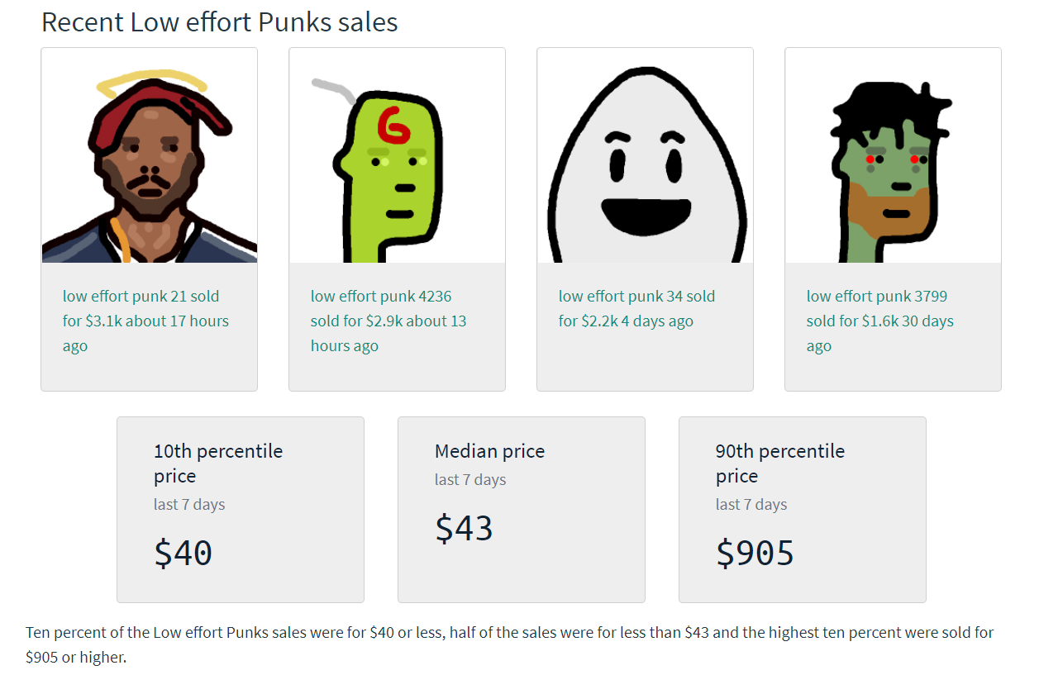
Task: Click the smiling mouth of punk 34
Action: tap(646, 214)
